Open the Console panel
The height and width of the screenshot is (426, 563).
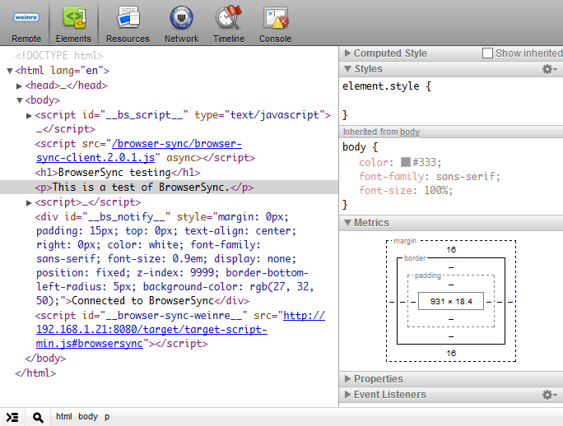(x=275, y=23)
